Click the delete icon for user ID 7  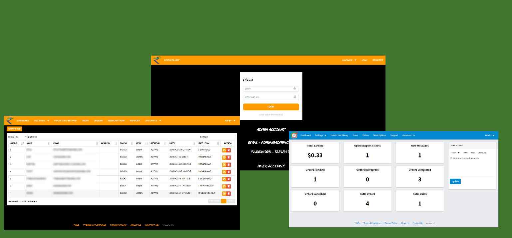point(228,157)
